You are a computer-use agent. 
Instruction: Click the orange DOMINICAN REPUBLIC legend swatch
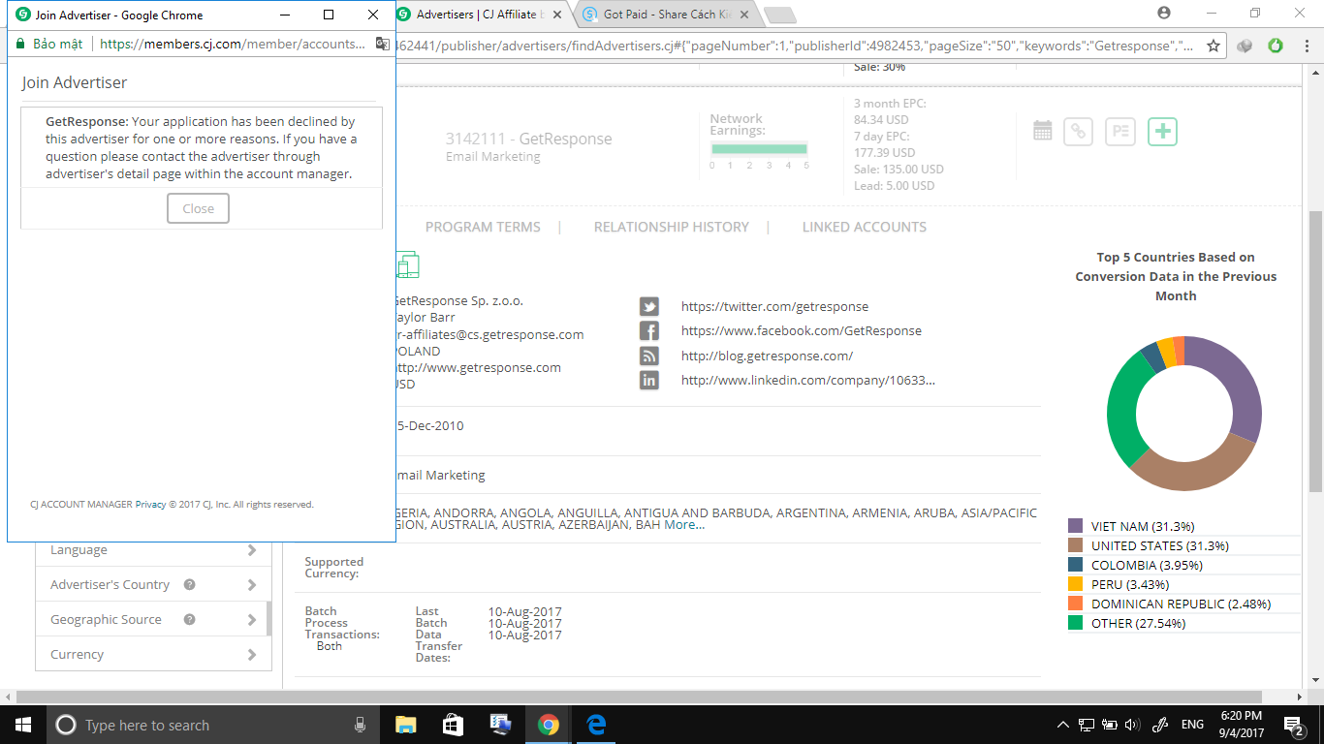coord(1076,604)
